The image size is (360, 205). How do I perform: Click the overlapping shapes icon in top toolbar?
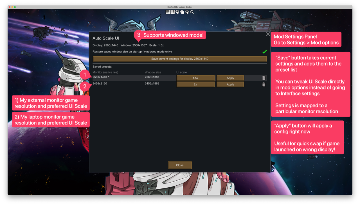click(x=182, y=12)
